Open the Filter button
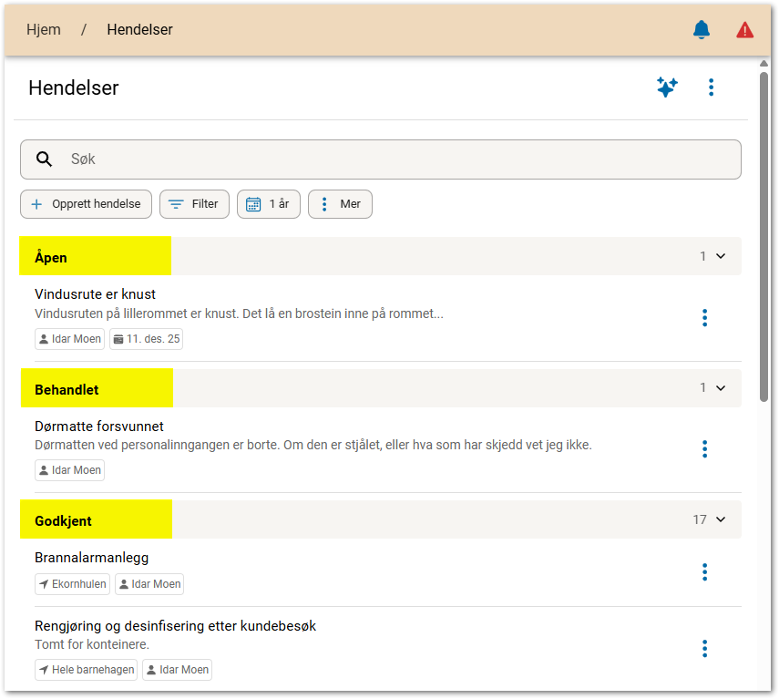Viewport: 779px width, 699px height. coord(194,204)
